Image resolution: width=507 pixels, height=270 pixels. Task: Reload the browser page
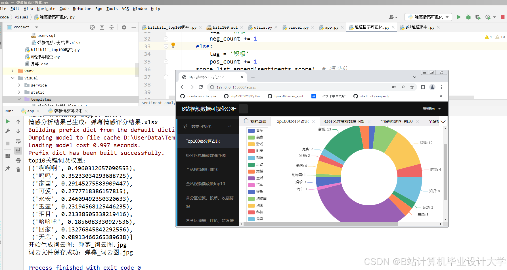tap(201, 87)
